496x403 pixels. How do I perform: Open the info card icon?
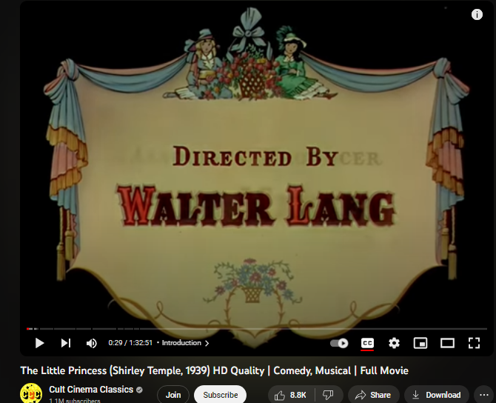[477, 15]
